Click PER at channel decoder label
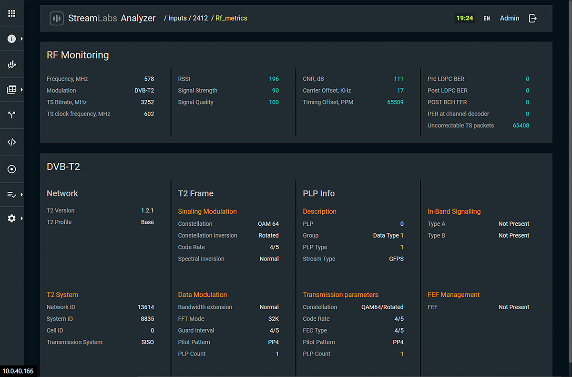 point(459,114)
